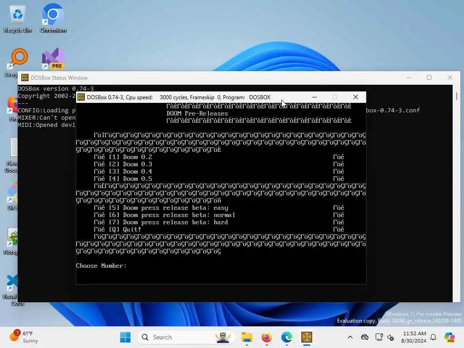
Task: Click the '[4] Doom 0.5' menu line
Action: click(x=130, y=179)
